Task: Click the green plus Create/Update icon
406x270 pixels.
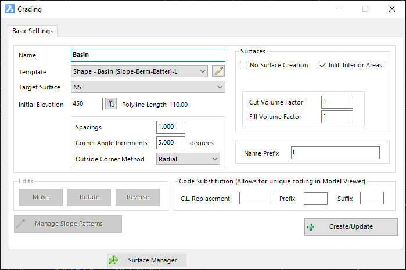Action: click(x=311, y=227)
